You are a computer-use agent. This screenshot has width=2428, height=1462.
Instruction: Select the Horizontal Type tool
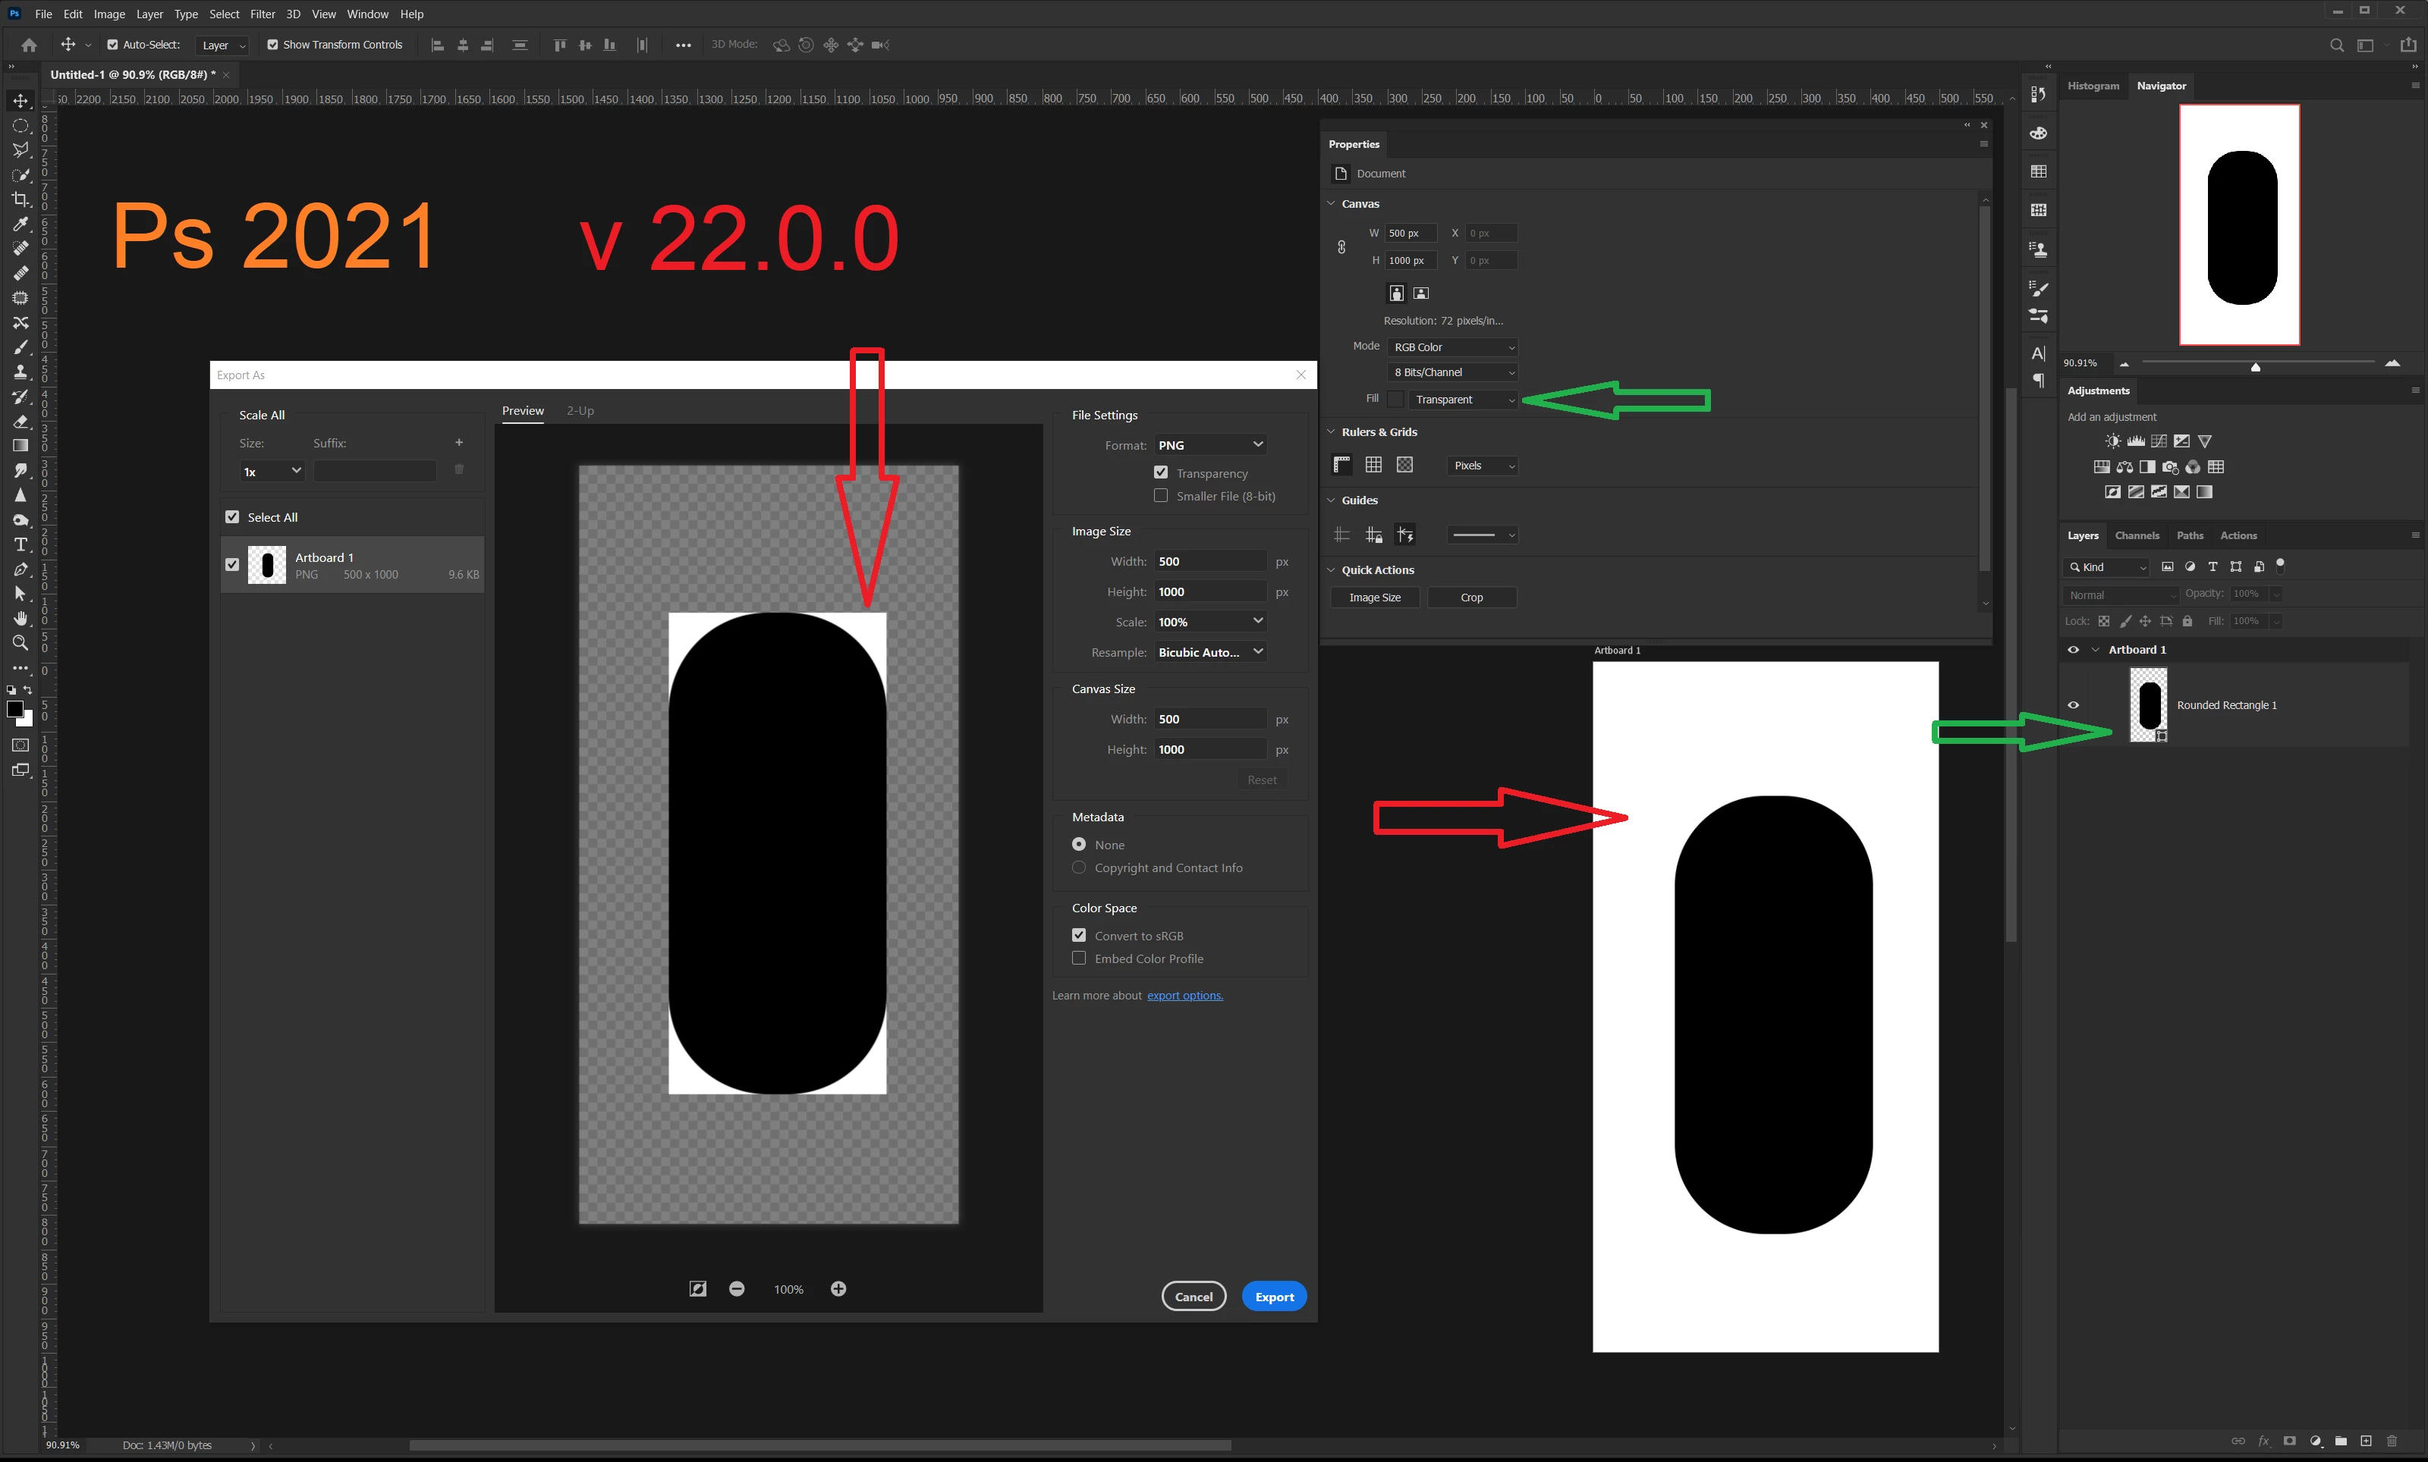[x=20, y=544]
